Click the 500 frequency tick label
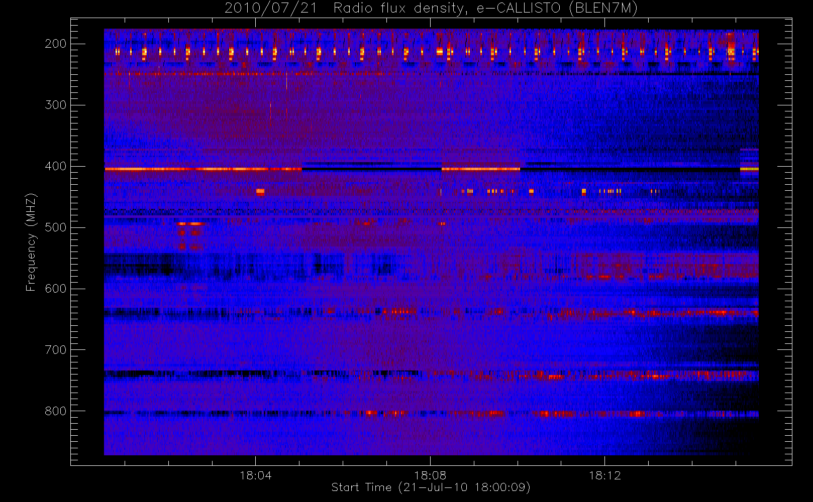Viewport: 813px width, 502px height. (55, 227)
